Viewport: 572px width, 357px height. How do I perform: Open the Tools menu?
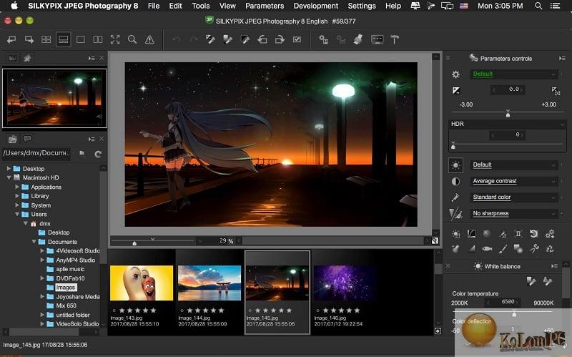click(x=201, y=6)
